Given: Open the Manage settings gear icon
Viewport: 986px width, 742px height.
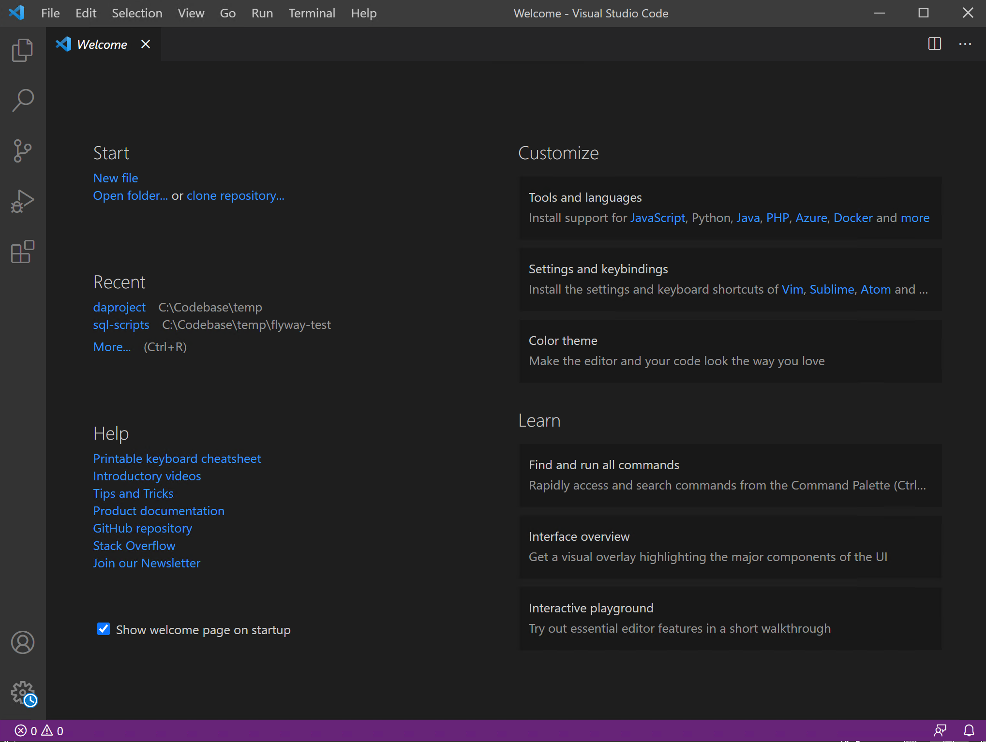Looking at the screenshot, I should [22, 694].
